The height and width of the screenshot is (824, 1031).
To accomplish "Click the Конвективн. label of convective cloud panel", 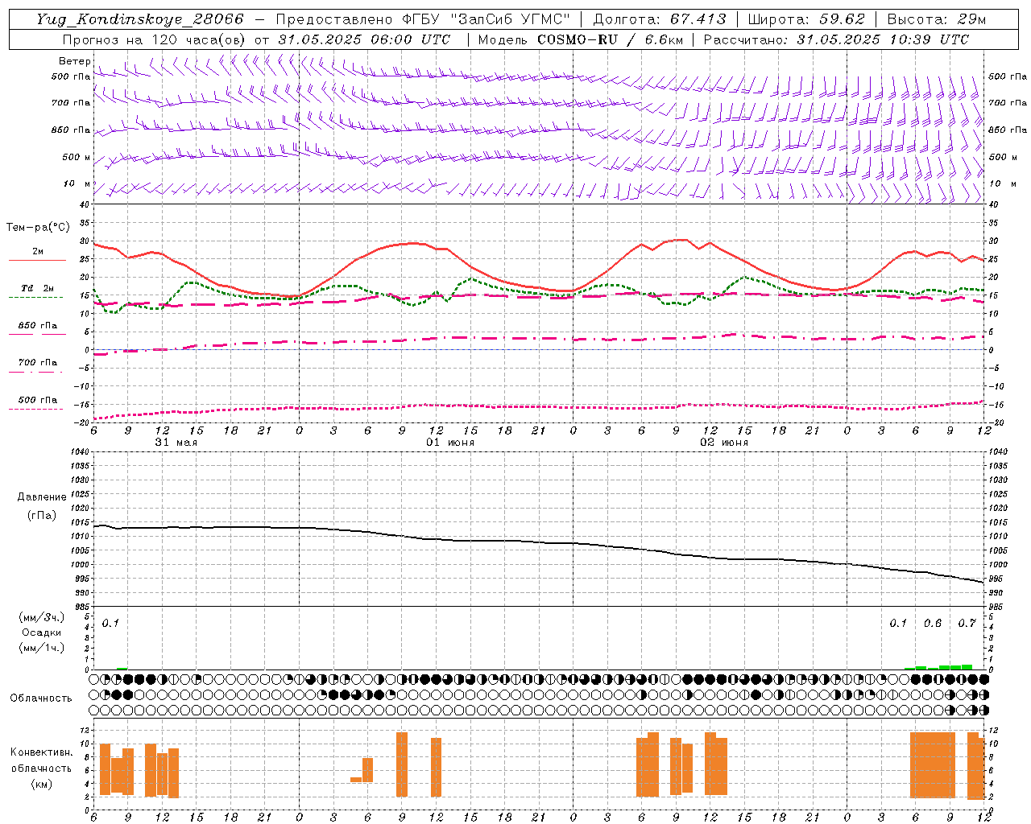I will (x=42, y=752).
